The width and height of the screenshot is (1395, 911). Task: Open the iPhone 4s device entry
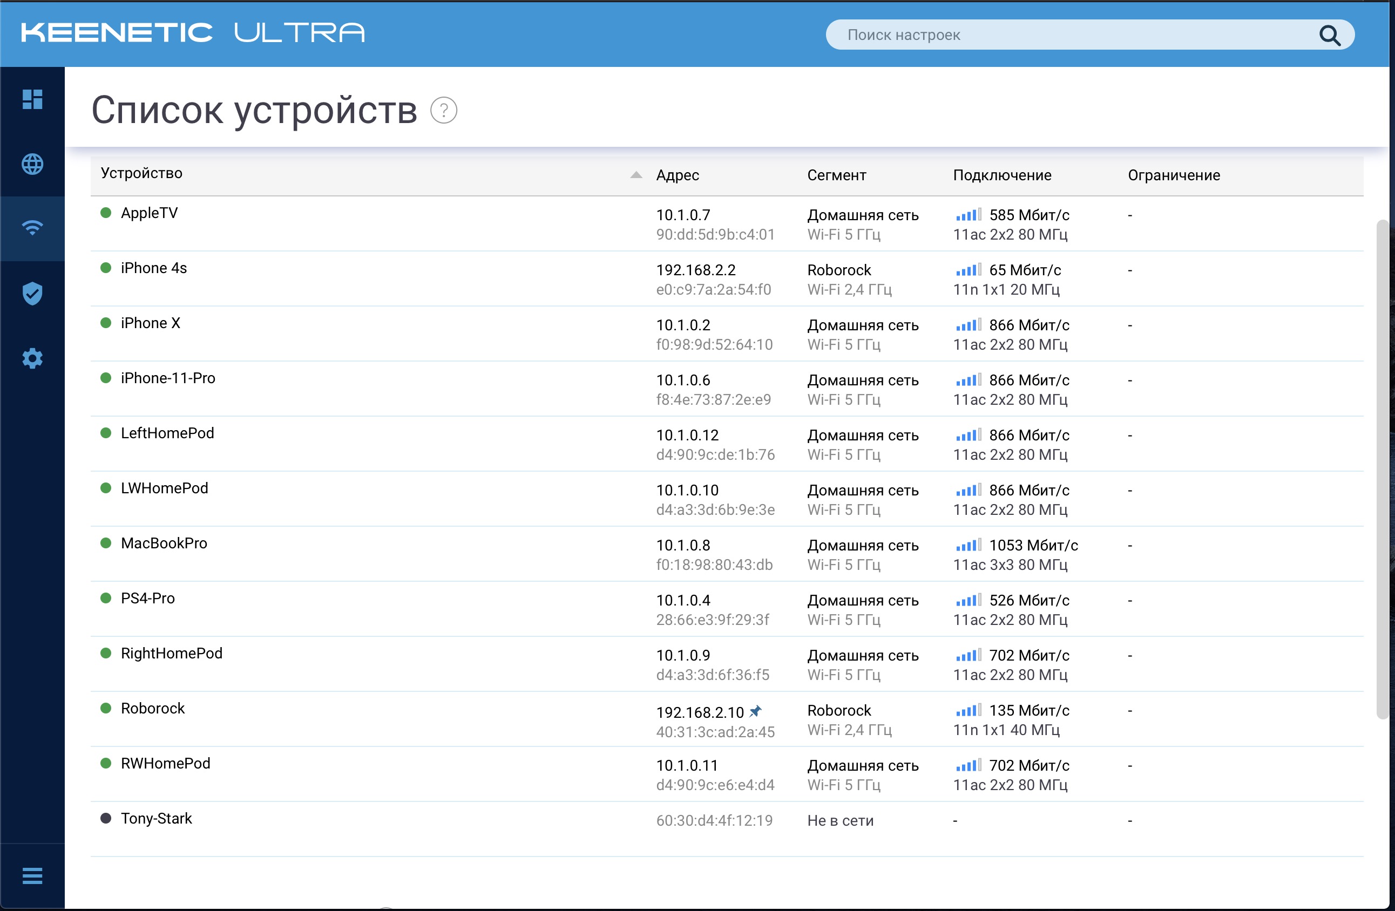click(153, 268)
